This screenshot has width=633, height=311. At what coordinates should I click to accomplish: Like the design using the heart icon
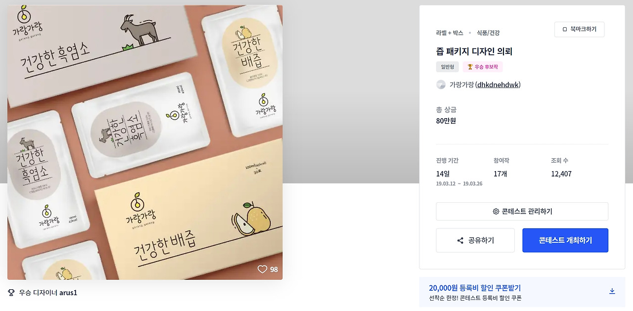click(262, 269)
